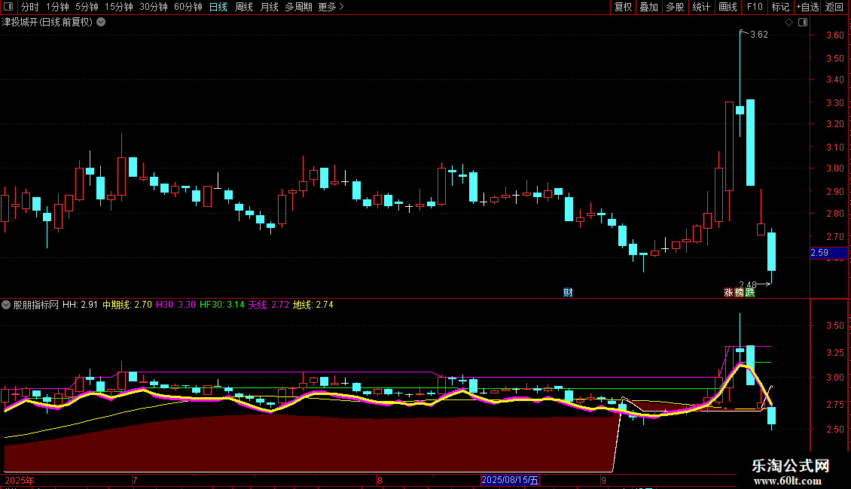Click the 3.62 high price label
The image size is (851, 489).
[x=758, y=35]
